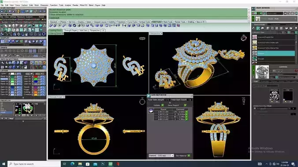Click the diamond ring material preview thumbnail
The image size is (298, 167).
pyautogui.click(x=262, y=72)
